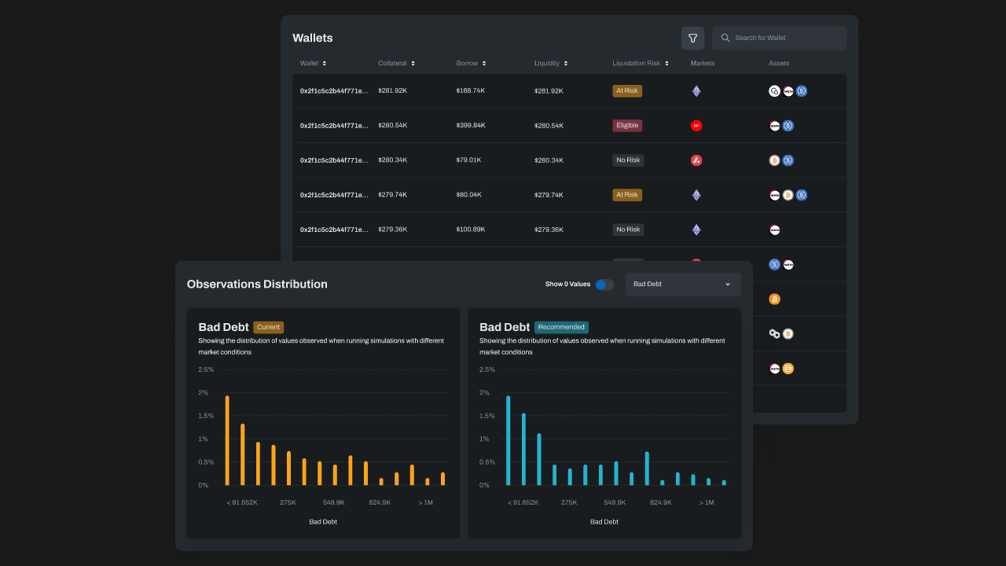
Task: Open the first wallet address row
Action: 333,91
